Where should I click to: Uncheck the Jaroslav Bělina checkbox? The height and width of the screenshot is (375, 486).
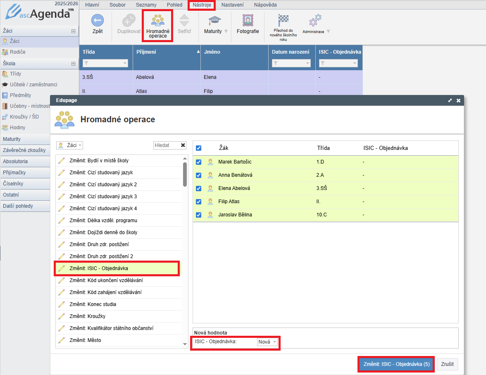[198, 215]
